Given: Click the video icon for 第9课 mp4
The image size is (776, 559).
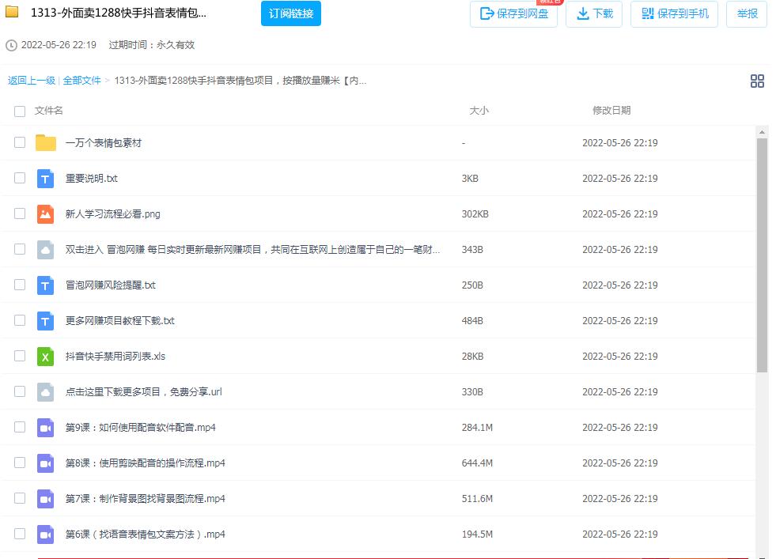Looking at the screenshot, I should (x=45, y=428).
